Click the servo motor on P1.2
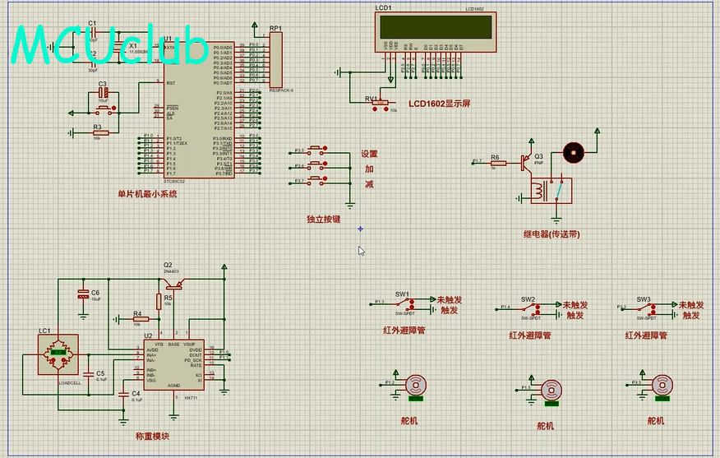The image size is (720, 458). pyautogui.click(x=417, y=386)
